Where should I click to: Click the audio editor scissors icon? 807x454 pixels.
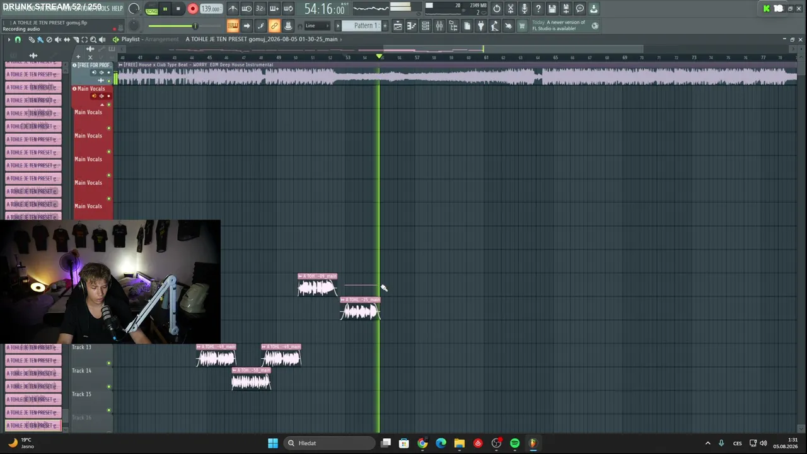pyautogui.click(x=511, y=9)
